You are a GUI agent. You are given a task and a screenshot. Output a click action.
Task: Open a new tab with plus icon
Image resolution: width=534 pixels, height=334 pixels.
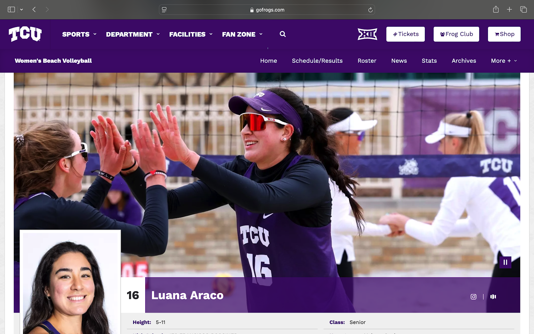click(x=509, y=10)
